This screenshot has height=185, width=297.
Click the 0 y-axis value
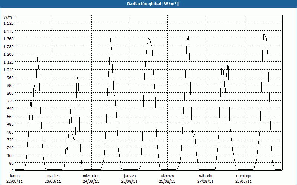pyautogui.click(x=13, y=171)
